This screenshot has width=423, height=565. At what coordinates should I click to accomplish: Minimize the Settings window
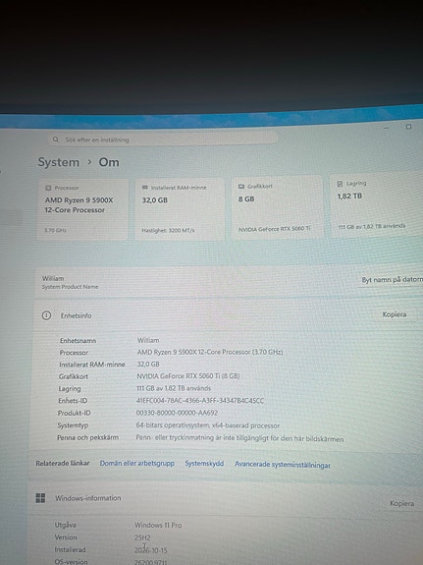tap(386, 128)
